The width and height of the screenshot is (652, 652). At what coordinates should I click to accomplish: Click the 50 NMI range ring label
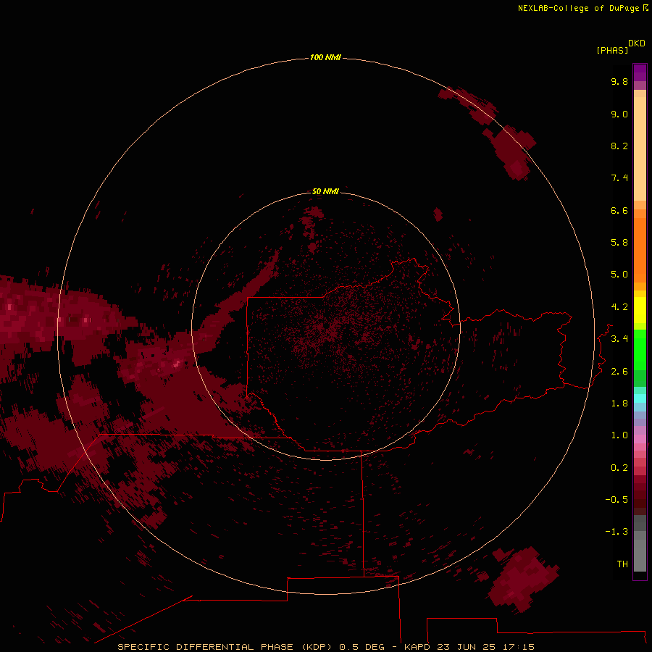coord(325,191)
